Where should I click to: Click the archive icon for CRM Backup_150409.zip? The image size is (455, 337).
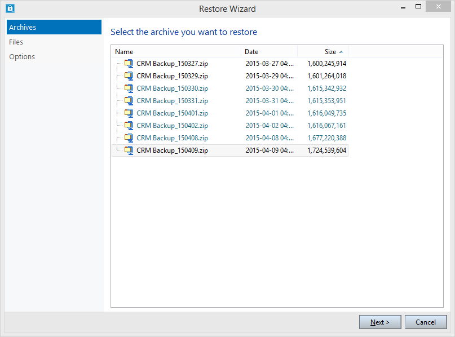pyautogui.click(x=129, y=150)
